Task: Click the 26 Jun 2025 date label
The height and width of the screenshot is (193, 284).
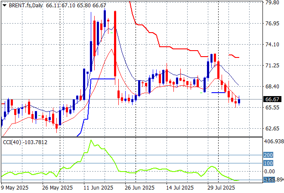Action: [x=140, y=188]
